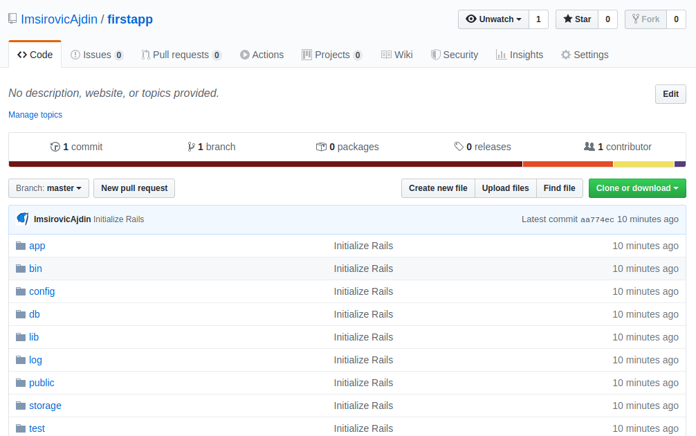Open the public folder
696x436 pixels.
pyautogui.click(x=42, y=383)
